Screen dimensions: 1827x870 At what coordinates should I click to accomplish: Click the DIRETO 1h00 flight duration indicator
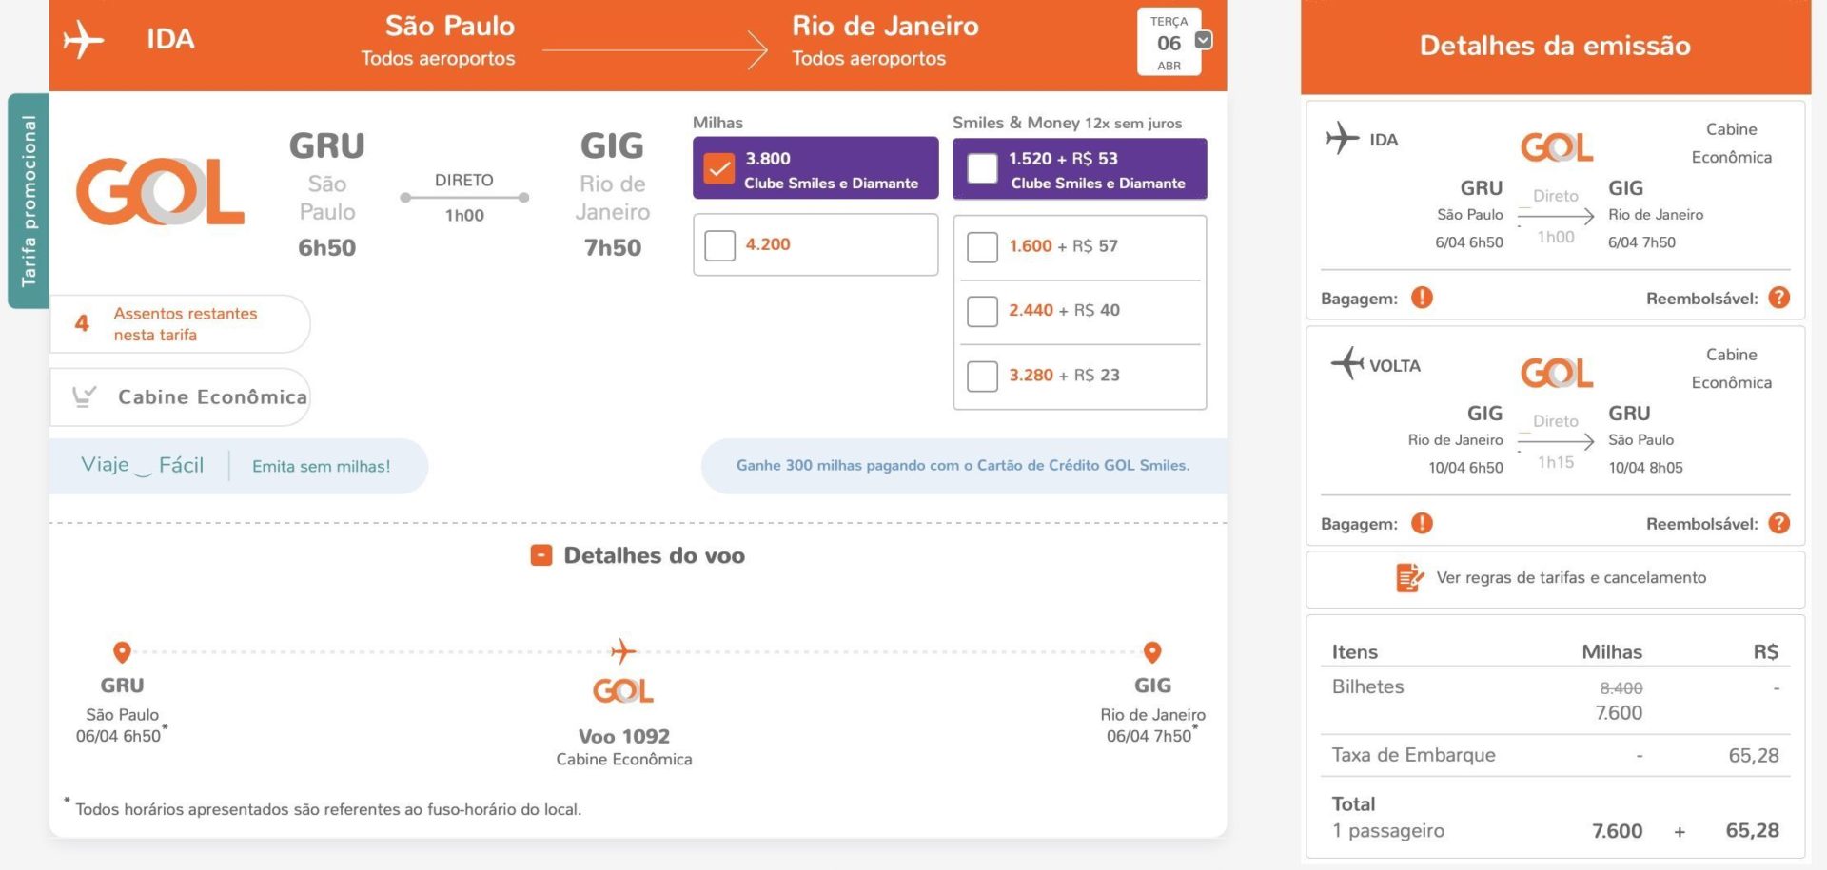coord(464,197)
